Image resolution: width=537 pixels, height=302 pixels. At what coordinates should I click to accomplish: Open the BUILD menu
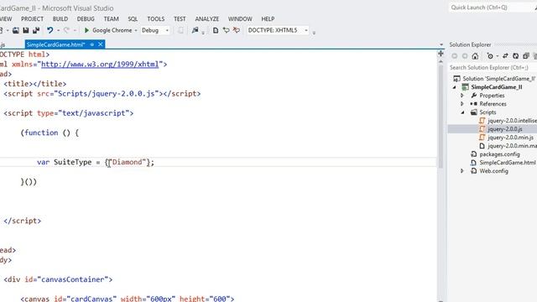click(x=60, y=18)
